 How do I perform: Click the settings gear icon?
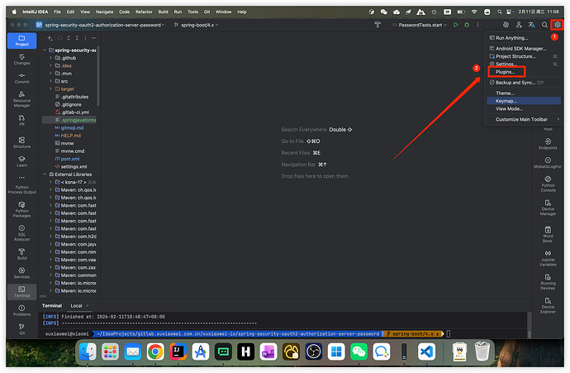(x=558, y=26)
